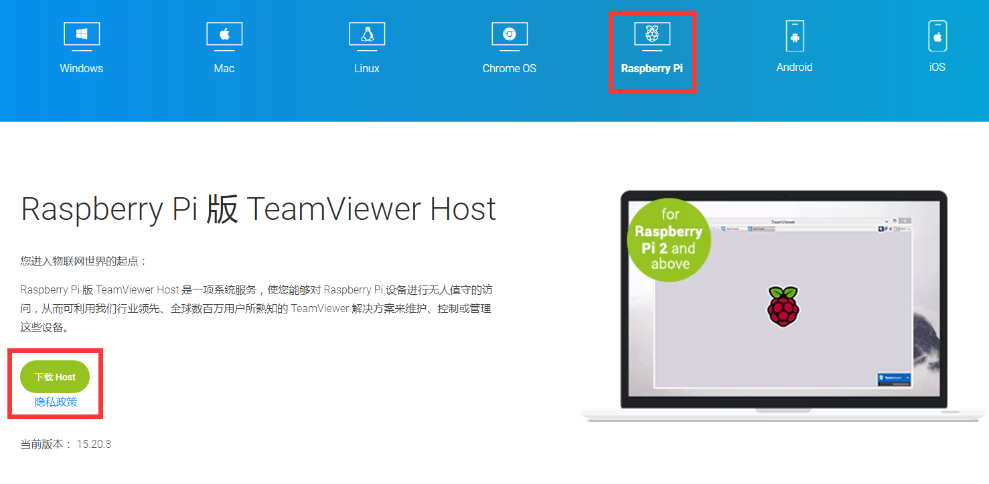Click the Raspberry Pi 版 TeamViewer Host heading
The height and width of the screenshot is (484, 989).
tap(258, 209)
